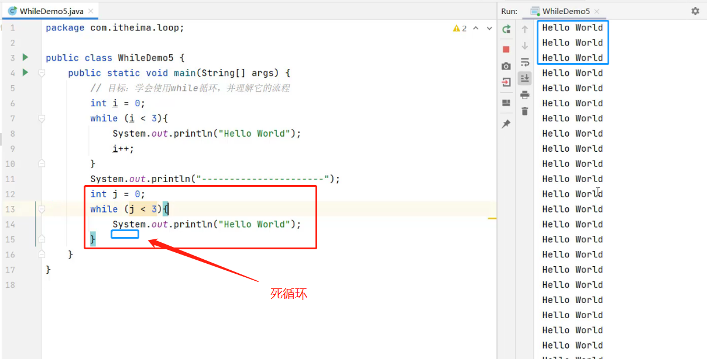Click the Chinese comment on line 5

(x=190, y=88)
